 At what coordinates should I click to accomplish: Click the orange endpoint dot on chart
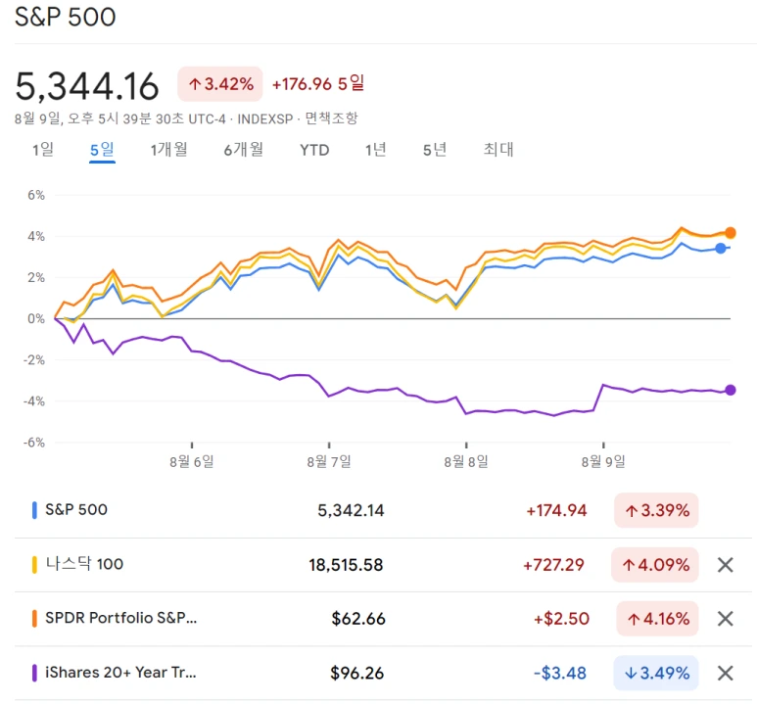[730, 233]
